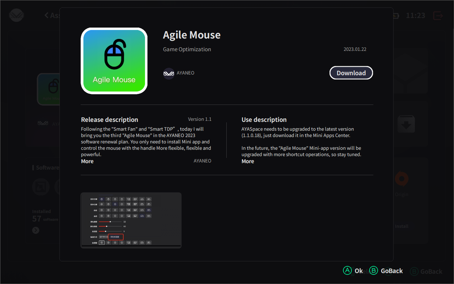Click the Agile Mouse title text
Image resolution: width=454 pixels, height=284 pixels.
click(192, 35)
